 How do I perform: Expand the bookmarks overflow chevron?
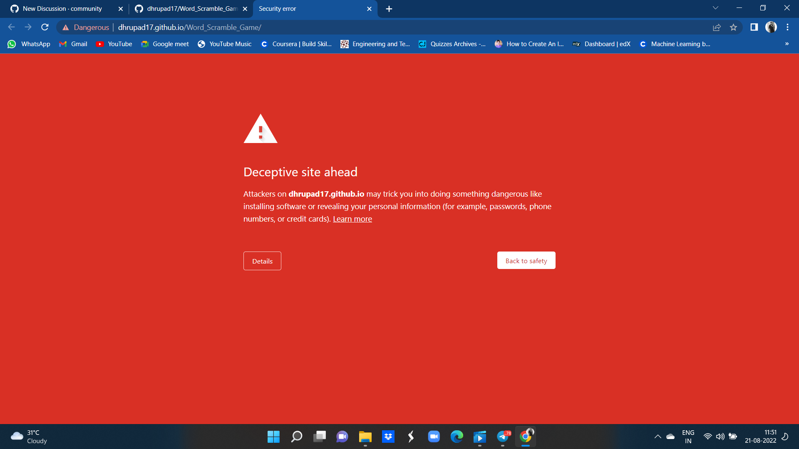787,44
